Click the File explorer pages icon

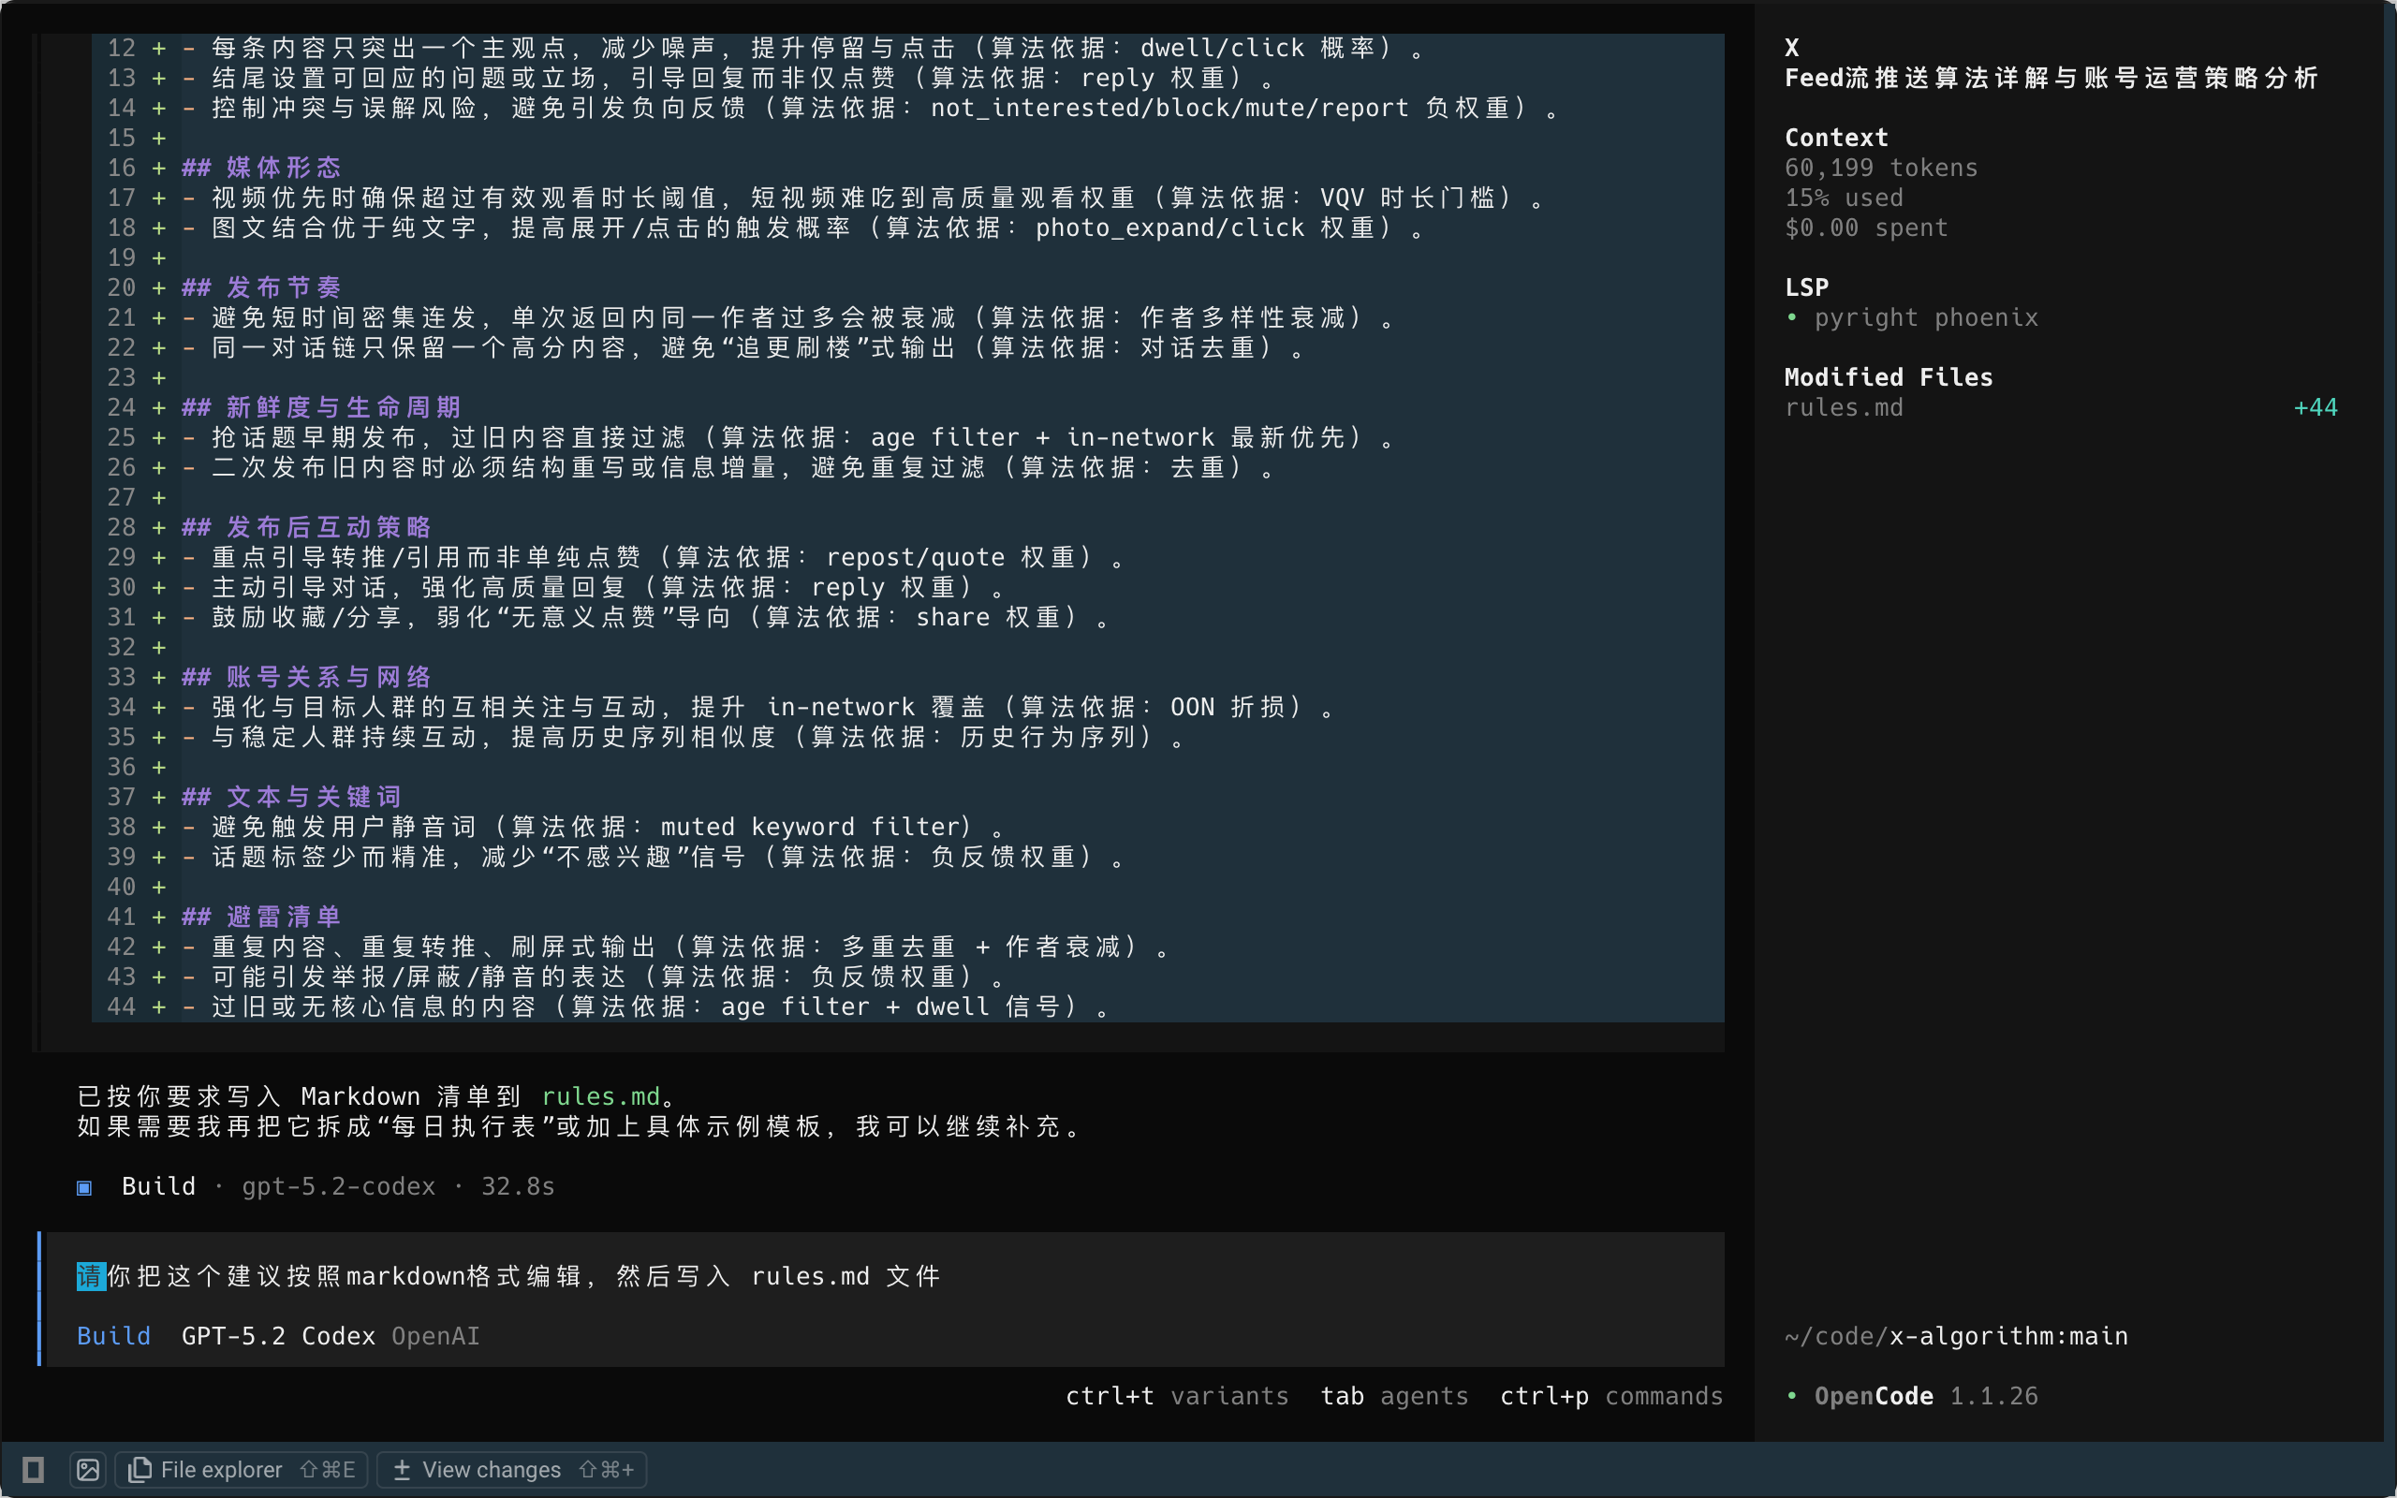[x=140, y=1469]
